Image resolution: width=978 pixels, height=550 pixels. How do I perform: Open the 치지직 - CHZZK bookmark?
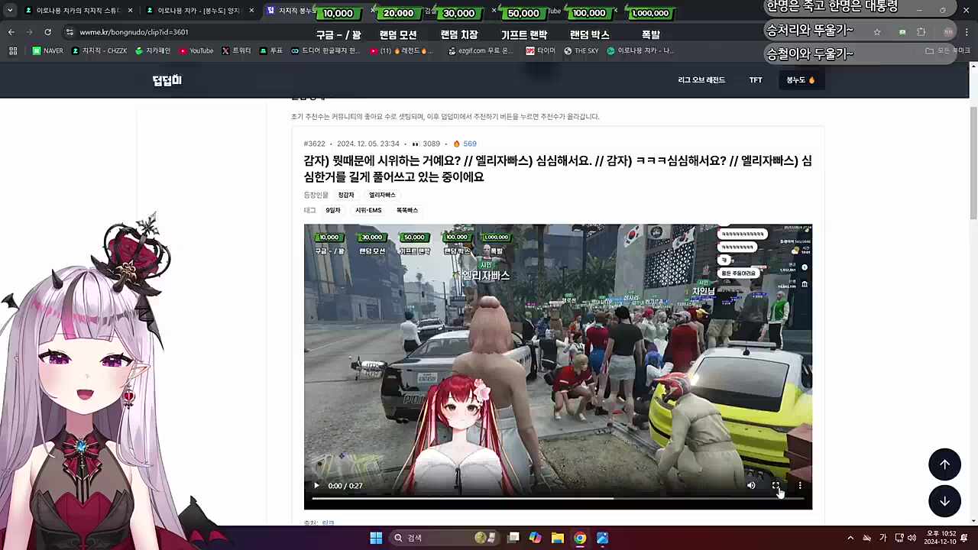point(99,51)
